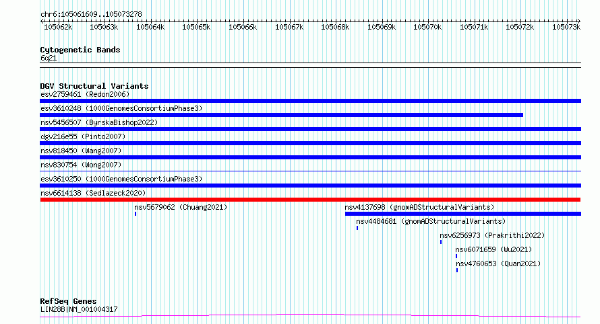This screenshot has height=324, width=600.
Task: Open nsv6256973 (Prakrithi2022) label
Action: point(492,235)
